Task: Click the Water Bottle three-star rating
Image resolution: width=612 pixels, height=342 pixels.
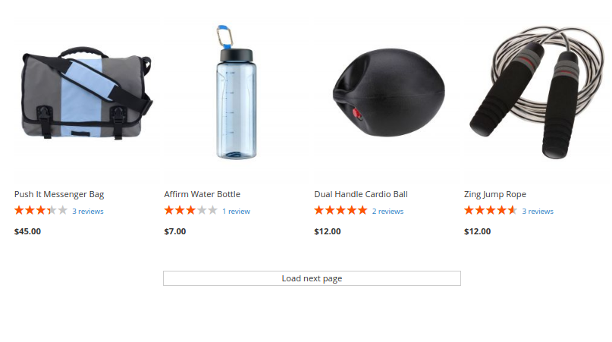Action: pos(191,211)
